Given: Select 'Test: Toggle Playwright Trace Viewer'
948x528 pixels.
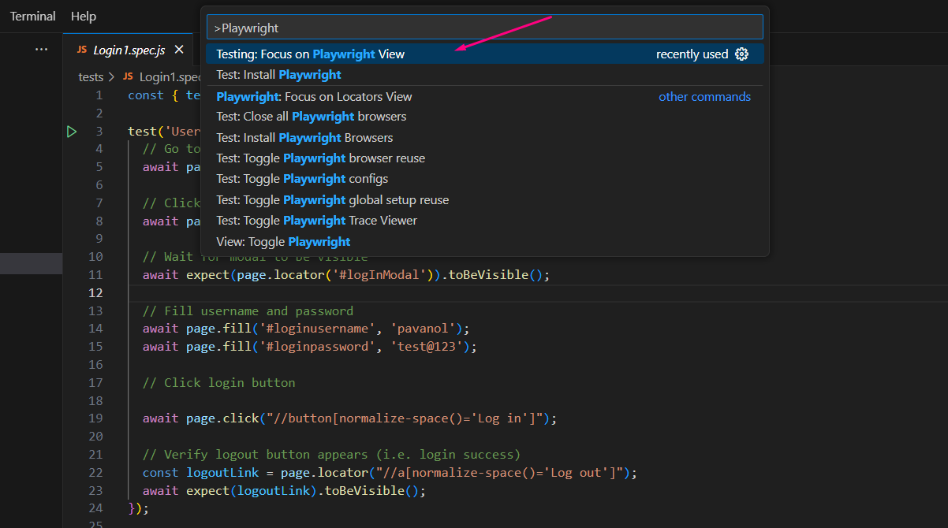Looking at the screenshot, I should pos(484,220).
